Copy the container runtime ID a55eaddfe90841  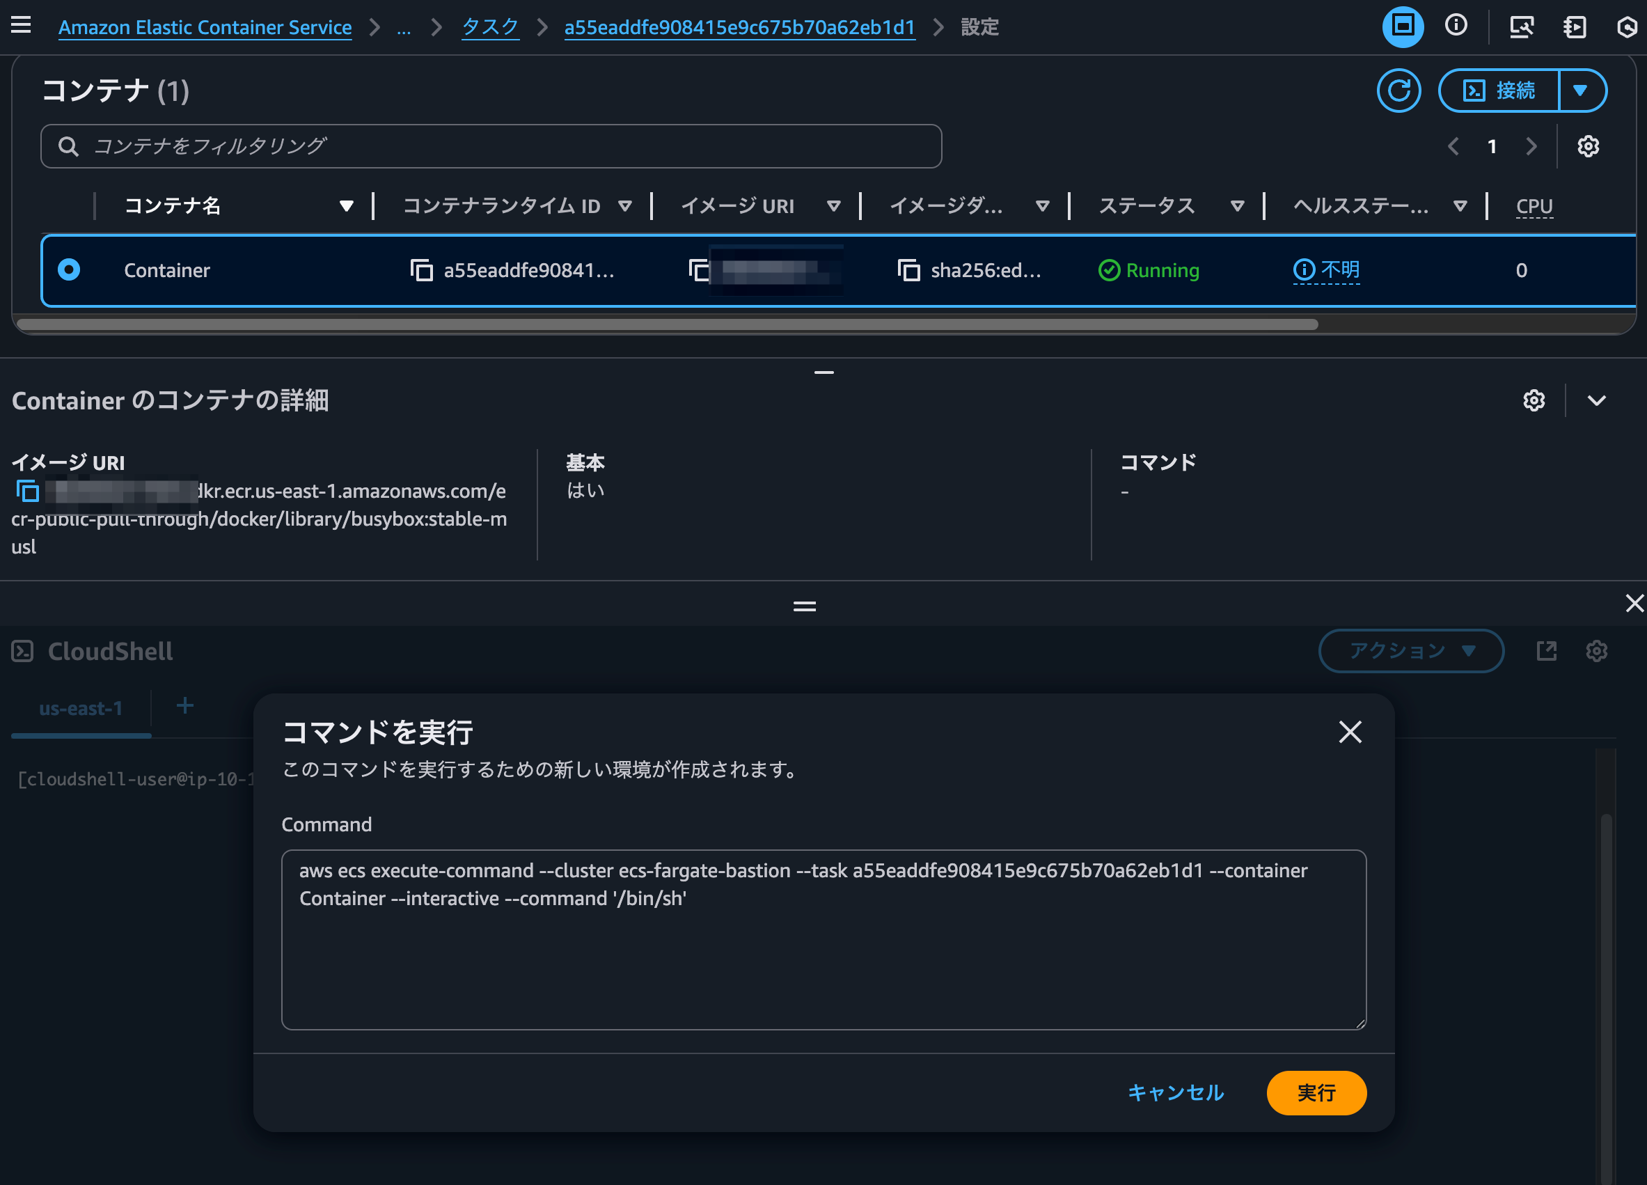421,270
